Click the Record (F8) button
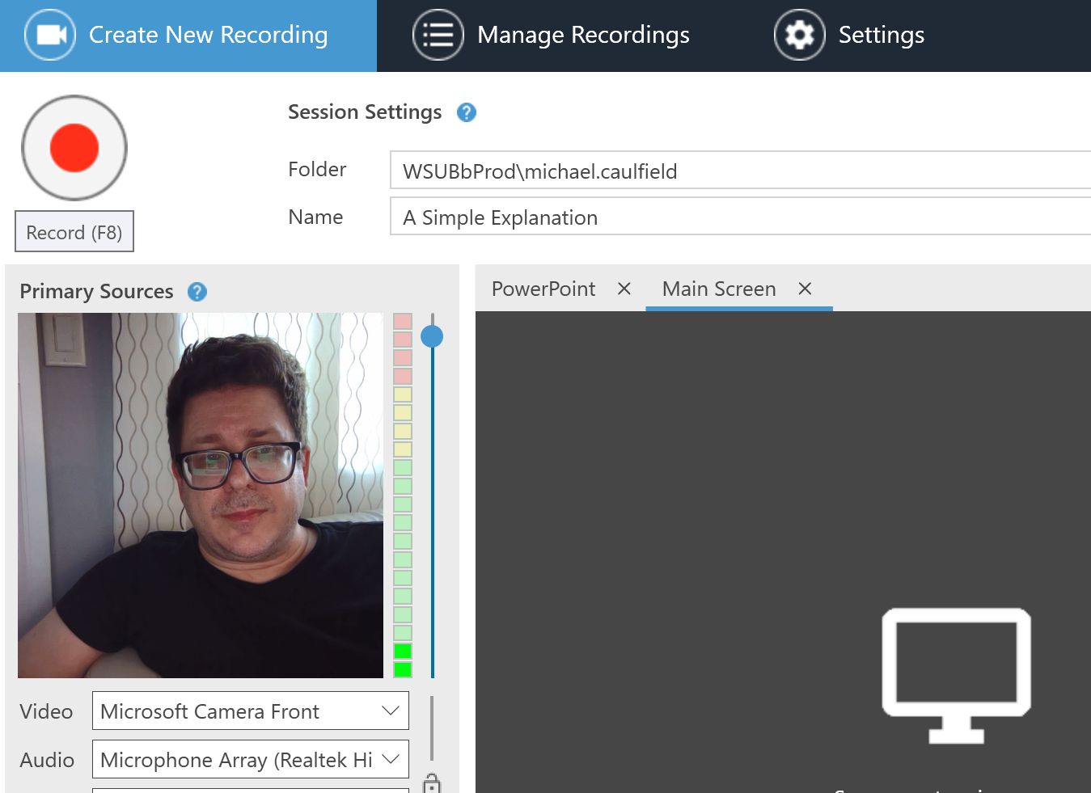 click(74, 232)
